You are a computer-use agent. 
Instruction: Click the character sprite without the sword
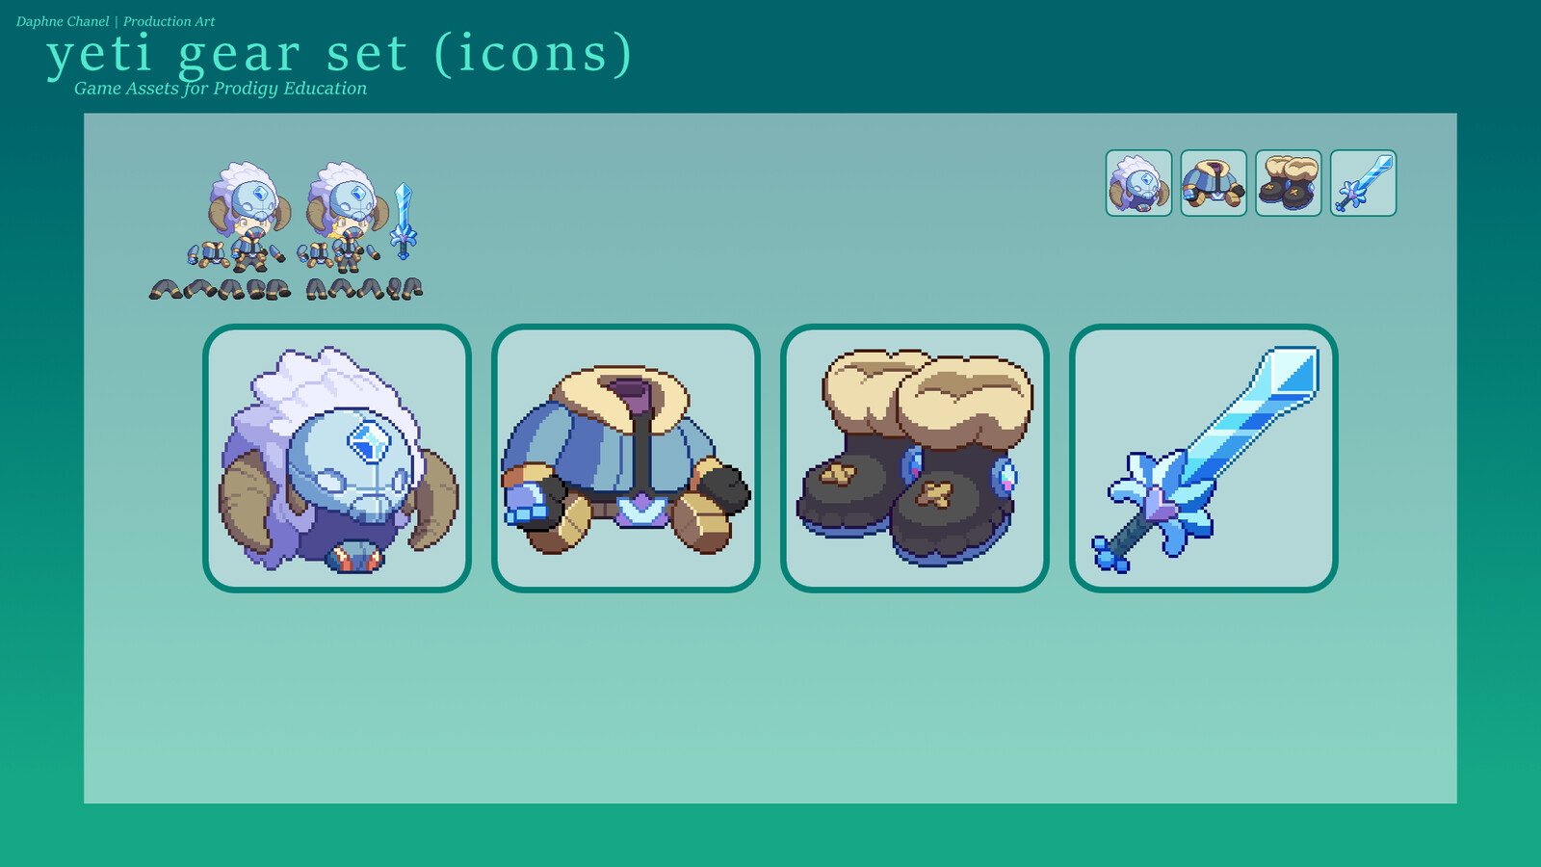(239, 218)
